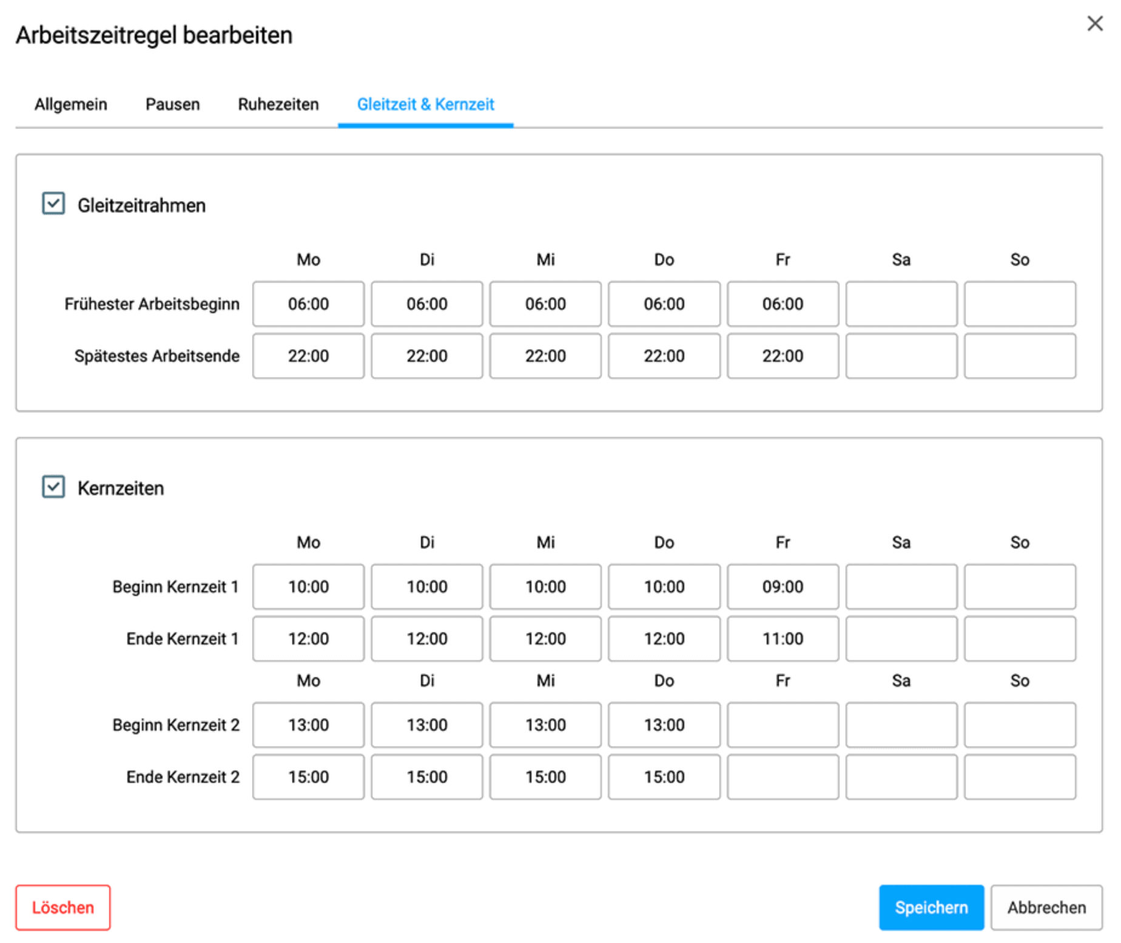The width and height of the screenshot is (1121, 943).
Task: Focus the empty Saturday Frühester Arbeitsbeginn field
Action: pos(901,304)
